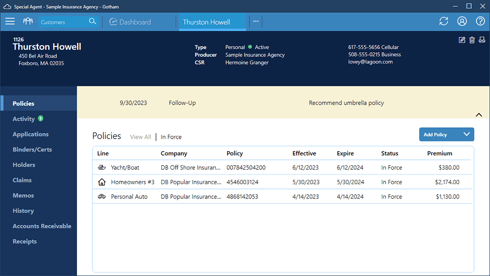Viewport: 490px width, 276px height.
Task: Switch to the Dashboard tab
Action: (130, 22)
